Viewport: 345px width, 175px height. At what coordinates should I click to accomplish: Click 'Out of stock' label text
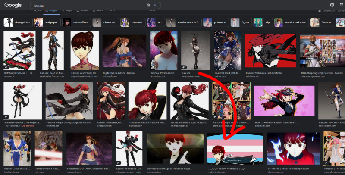click(28, 126)
